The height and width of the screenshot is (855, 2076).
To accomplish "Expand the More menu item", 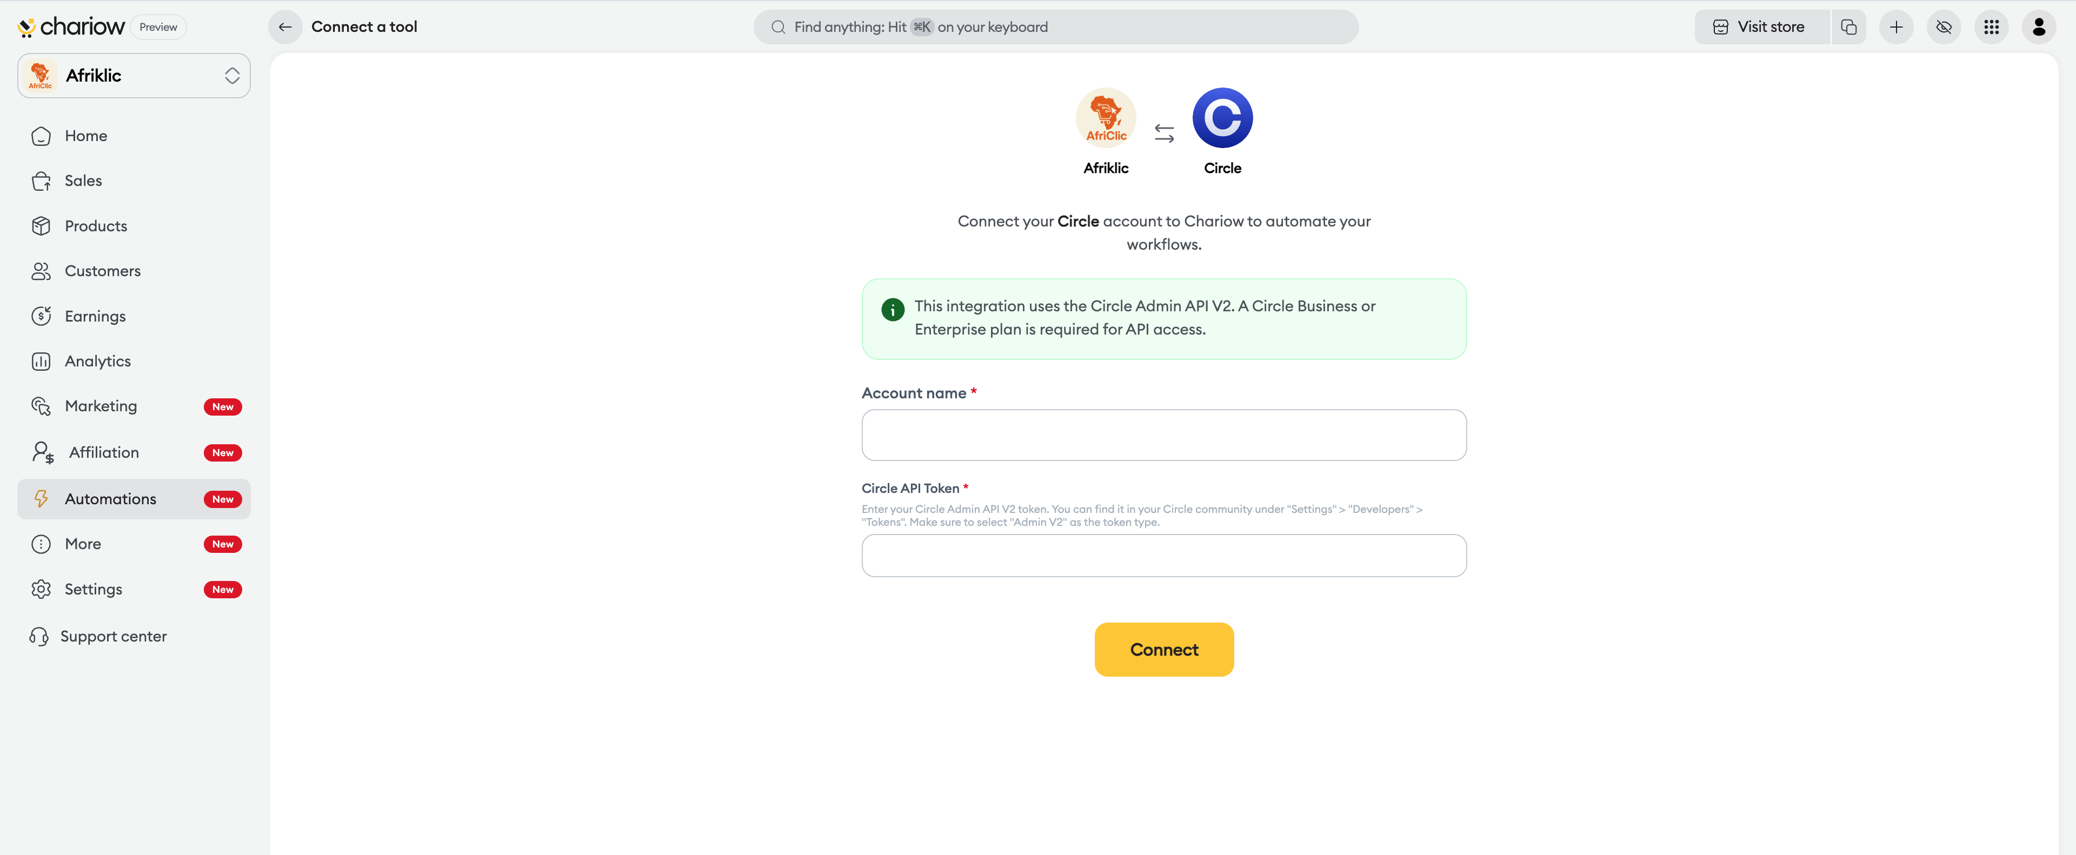I will [82, 544].
